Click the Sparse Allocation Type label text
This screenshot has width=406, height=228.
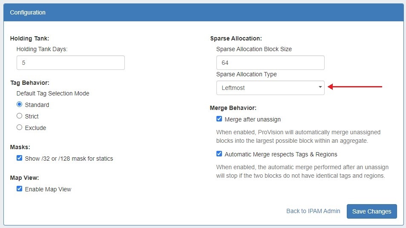(246, 74)
